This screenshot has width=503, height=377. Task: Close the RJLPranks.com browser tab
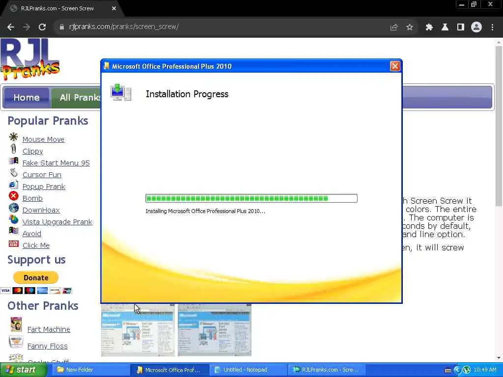click(x=114, y=9)
